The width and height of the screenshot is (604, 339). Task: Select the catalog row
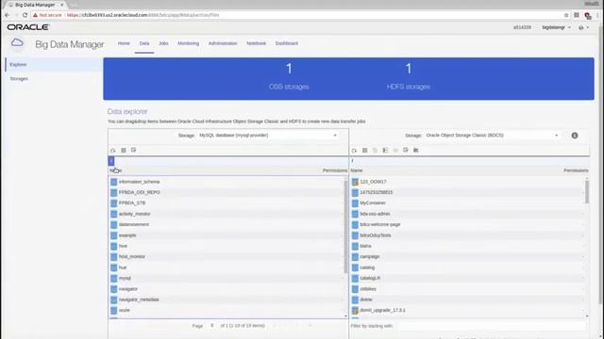pyautogui.click(x=468, y=267)
